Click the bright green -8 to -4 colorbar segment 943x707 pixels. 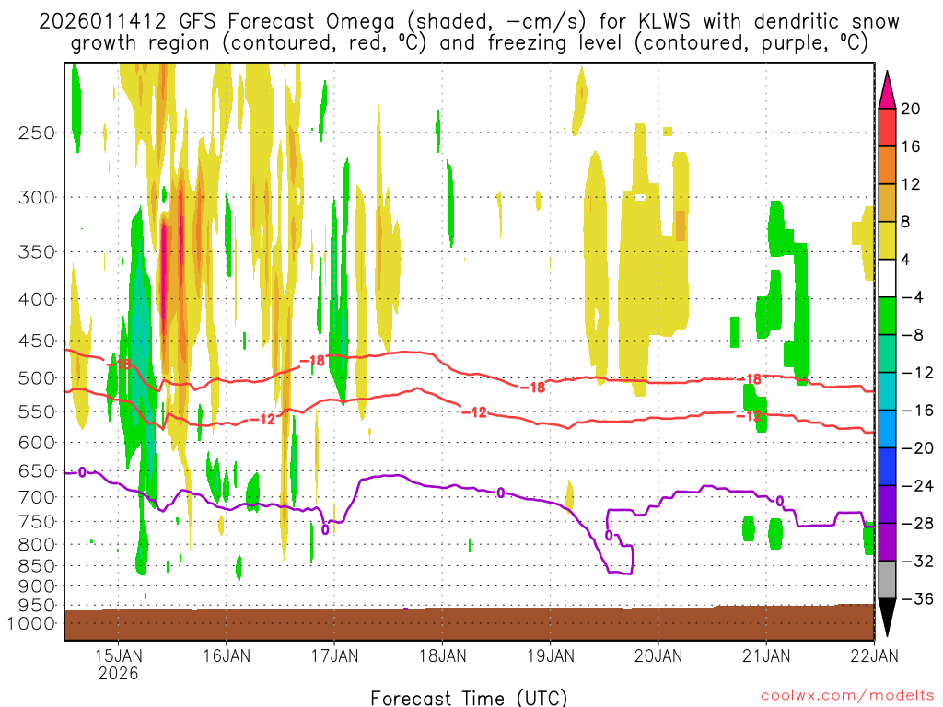(x=887, y=317)
